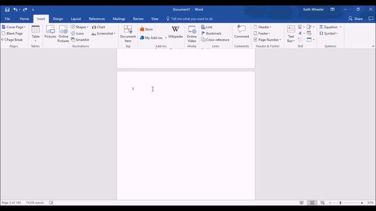The image size is (376, 211).
Task: Insert a Cross-reference
Action: click(x=215, y=40)
